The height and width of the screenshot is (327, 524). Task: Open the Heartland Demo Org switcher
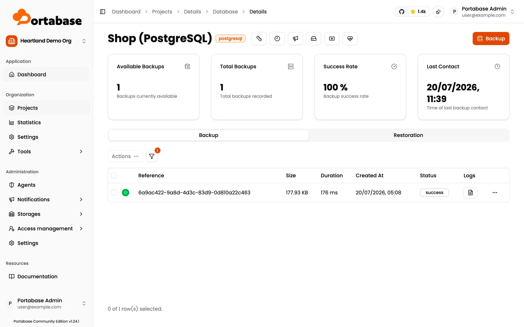[x=46, y=41]
